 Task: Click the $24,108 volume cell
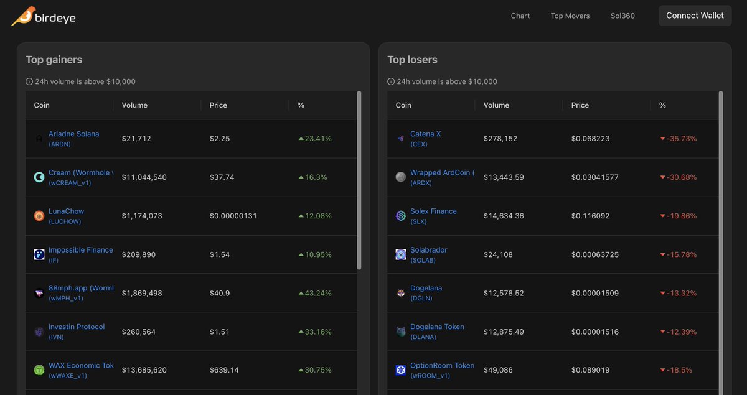coord(498,254)
